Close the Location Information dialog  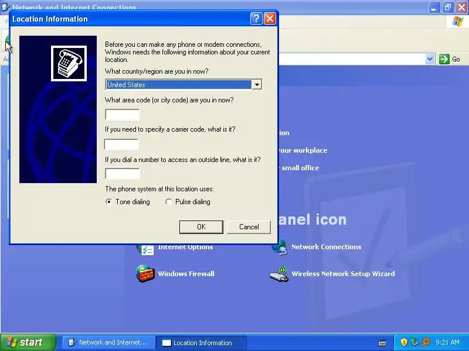click(270, 19)
